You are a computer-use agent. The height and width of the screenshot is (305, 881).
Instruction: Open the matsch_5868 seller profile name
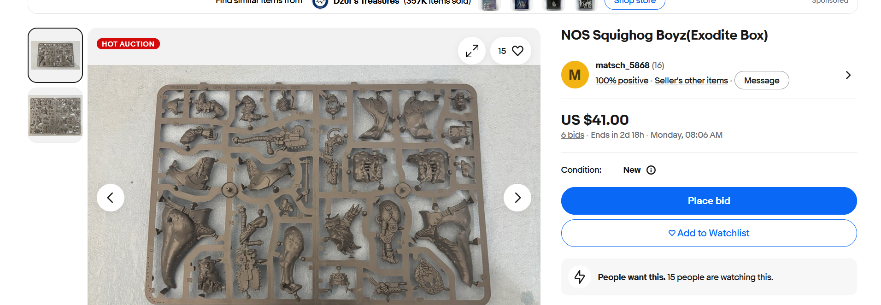pos(623,65)
